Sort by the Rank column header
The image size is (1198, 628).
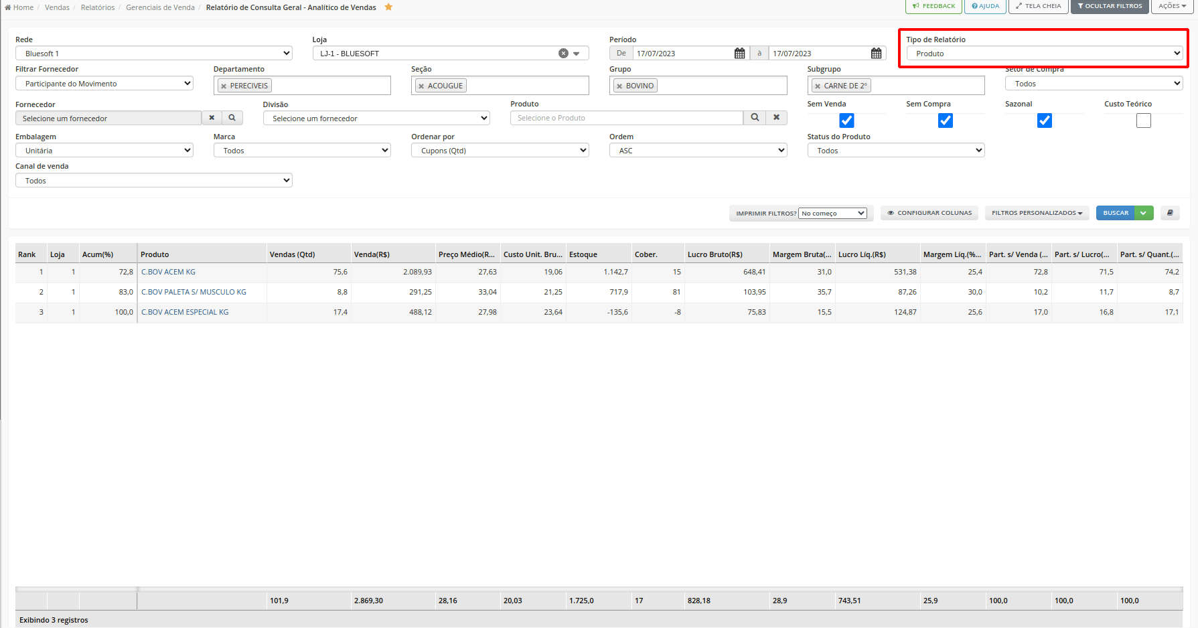coord(31,254)
